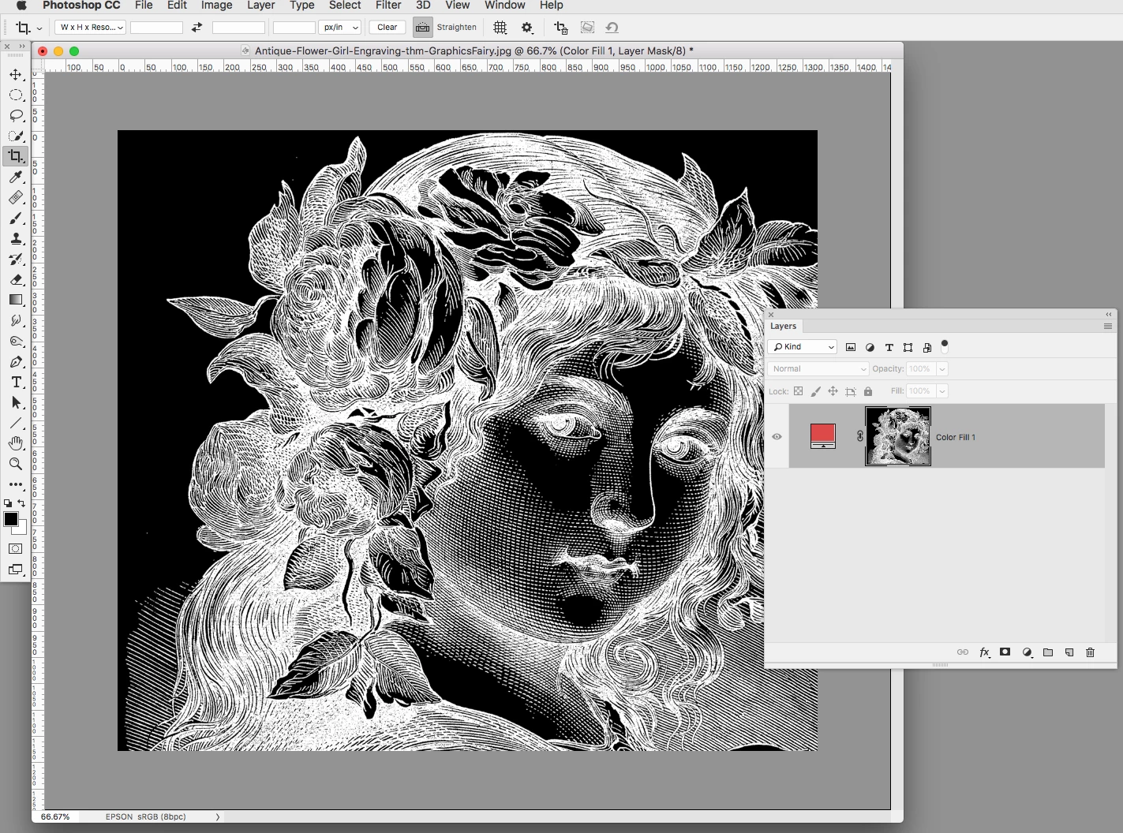Viewport: 1123px width, 833px height.
Task: Open crop overlay grid options
Action: [x=500, y=27]
